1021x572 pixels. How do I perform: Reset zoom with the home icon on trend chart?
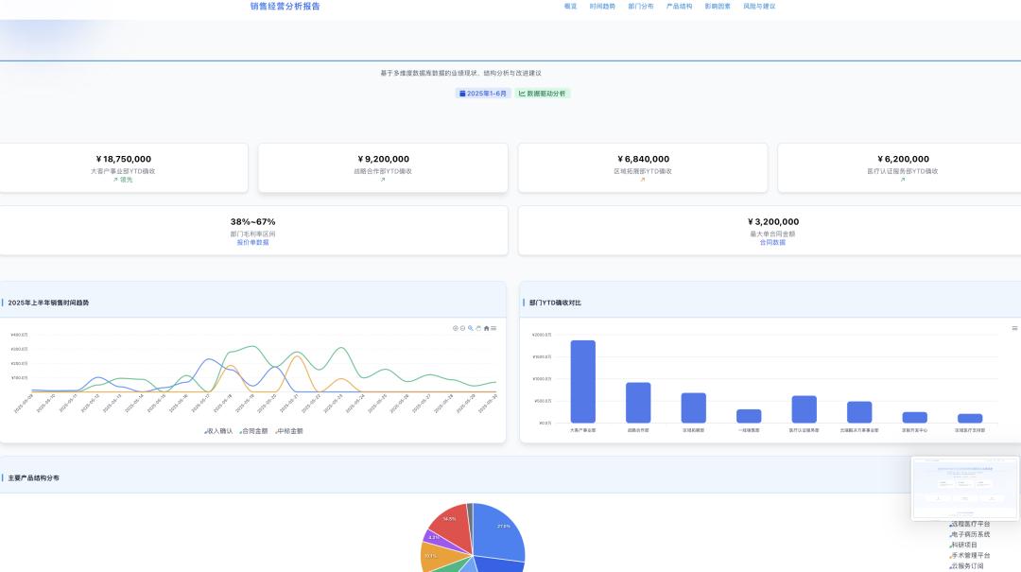click(x=486, y=328)
